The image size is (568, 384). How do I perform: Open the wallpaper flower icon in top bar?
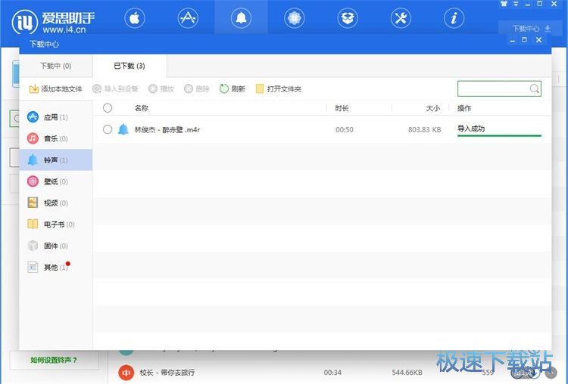click(295, 18)
